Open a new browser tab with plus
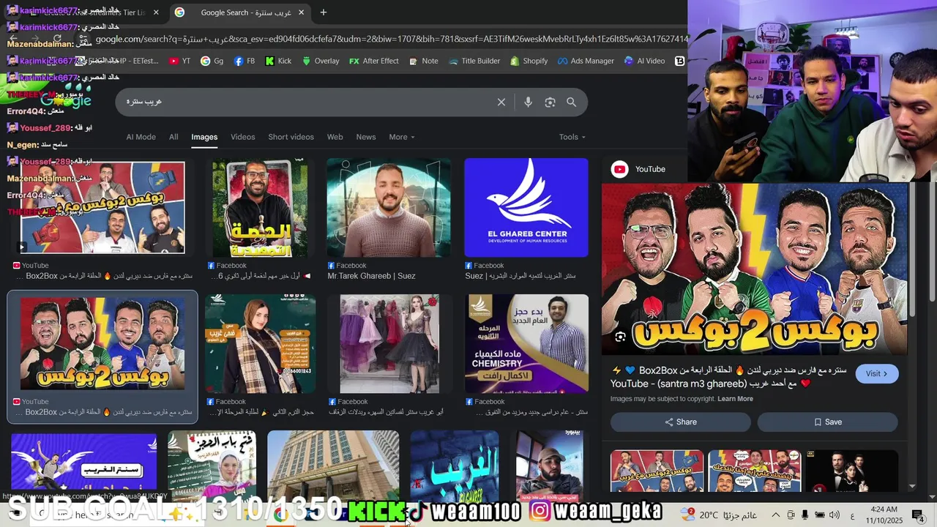This screenshot has width=937, height=527. coord(323,12)
